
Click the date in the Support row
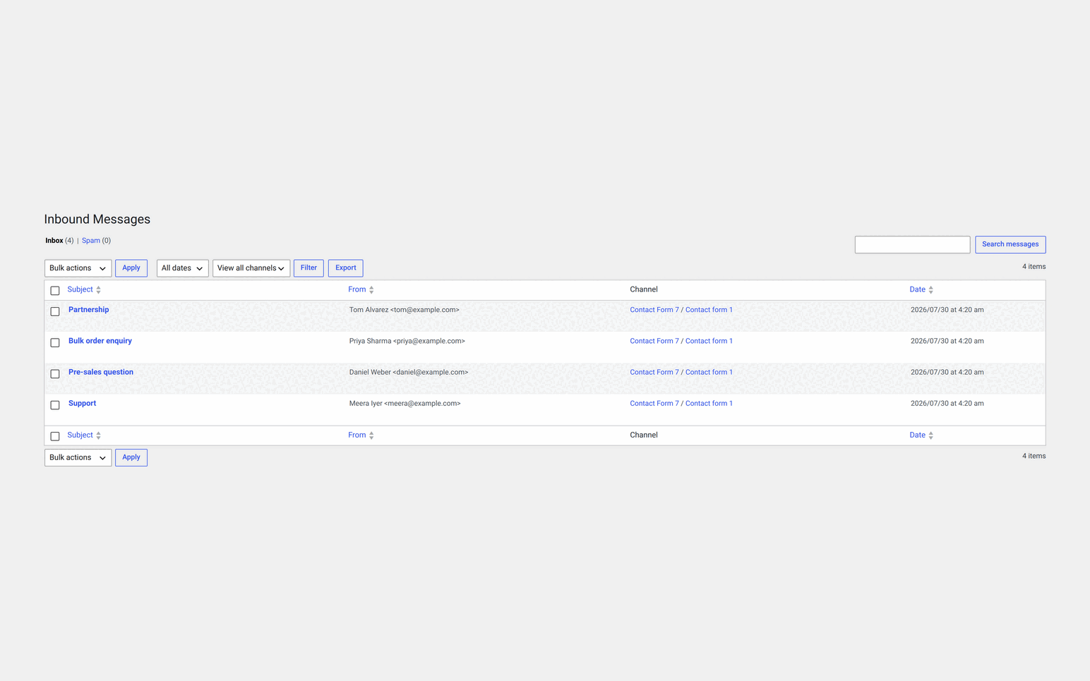point(947,404)
